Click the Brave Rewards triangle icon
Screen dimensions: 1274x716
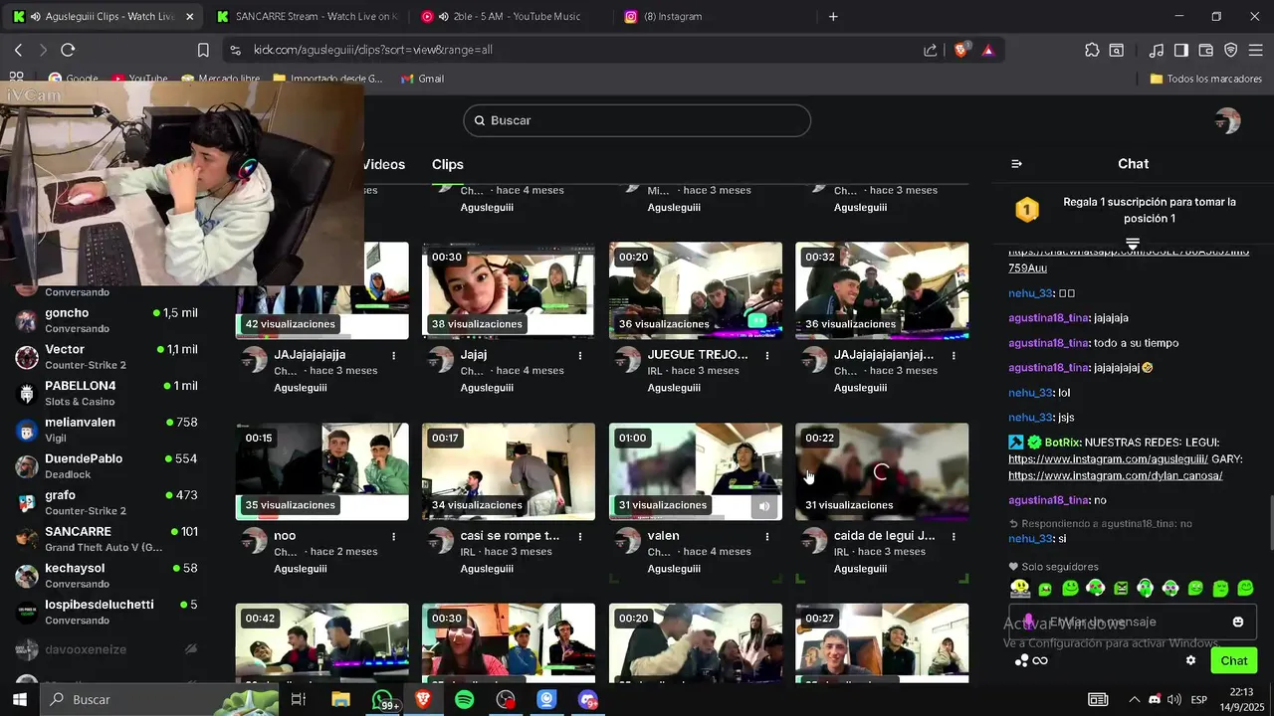(x=988, y=50)
